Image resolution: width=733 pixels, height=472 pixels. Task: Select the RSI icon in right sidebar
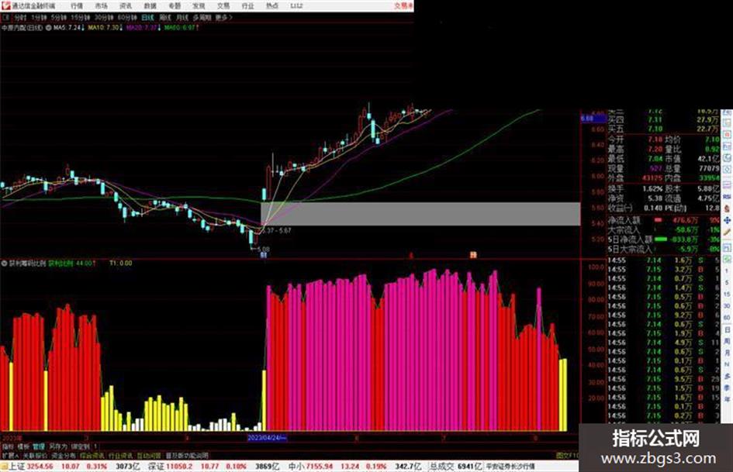pos(727,197)
